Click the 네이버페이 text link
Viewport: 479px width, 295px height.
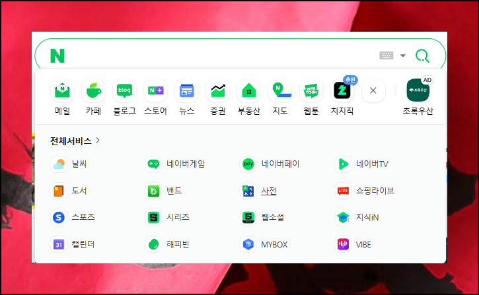click(280, 164)
